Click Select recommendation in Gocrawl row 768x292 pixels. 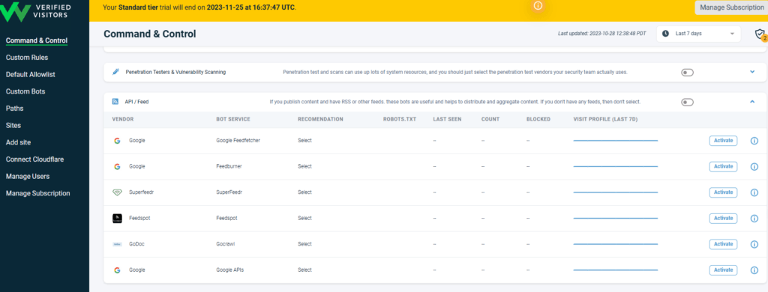(x=304, y=244)
